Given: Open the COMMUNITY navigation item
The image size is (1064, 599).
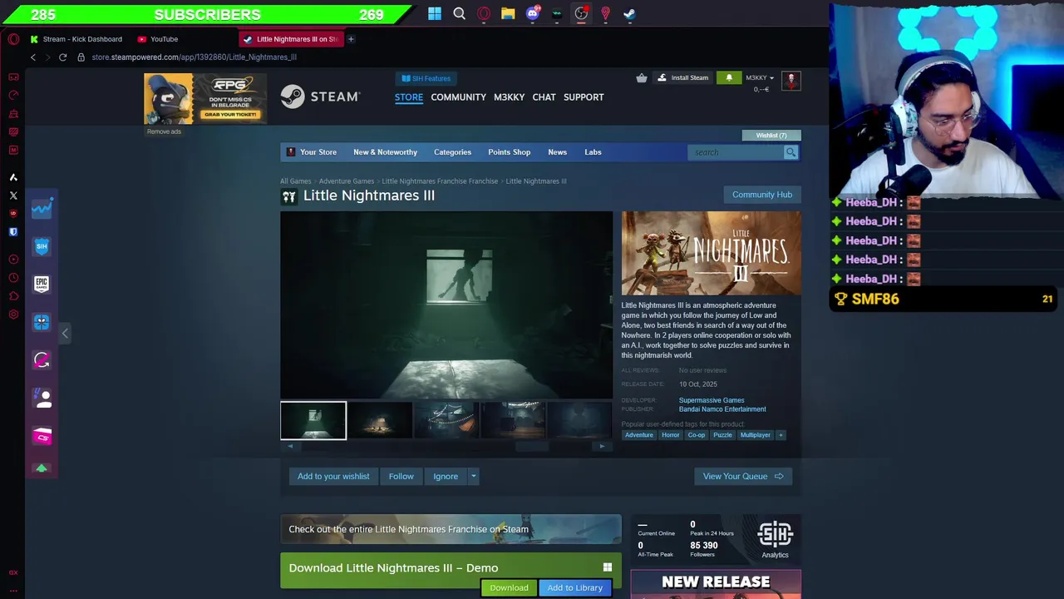Looking at the screenshot, I should [458, 97].
